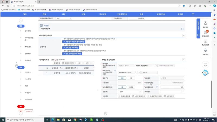Move process sidebar down with bottom arrow

tap(21, 113)
